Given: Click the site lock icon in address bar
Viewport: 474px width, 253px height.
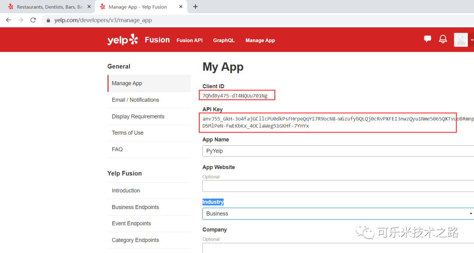Looking at the screenshot, I should click(48, 20).
